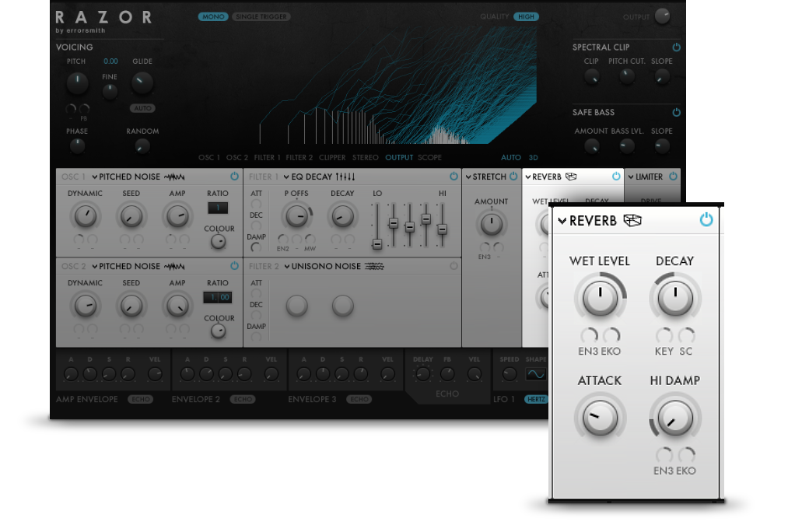The image size is (809, 525).
Task: Click the 3D display mode button
Action: (534, 158)
